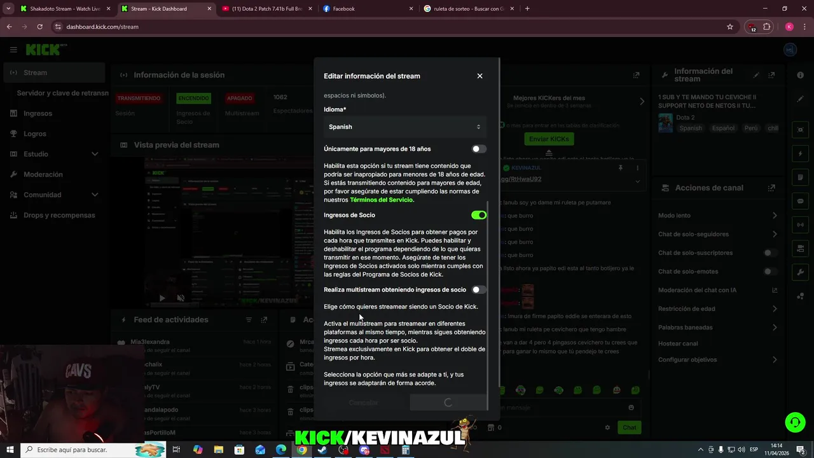Expand the pinned KEVINAZUL message chevron

click(638, 181)
